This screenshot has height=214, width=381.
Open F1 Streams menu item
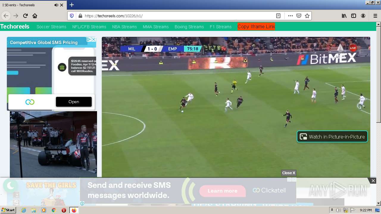[221, 27]
